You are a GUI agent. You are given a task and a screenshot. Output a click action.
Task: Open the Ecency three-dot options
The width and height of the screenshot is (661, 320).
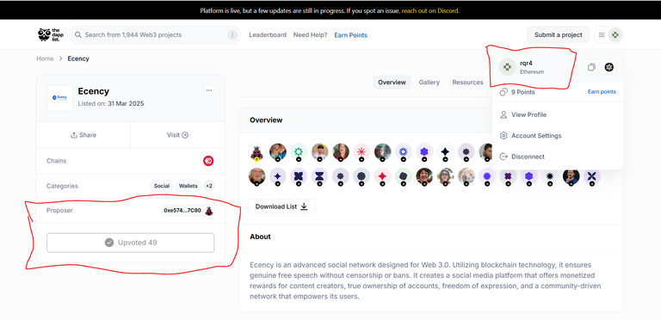[x=209, y=90]
